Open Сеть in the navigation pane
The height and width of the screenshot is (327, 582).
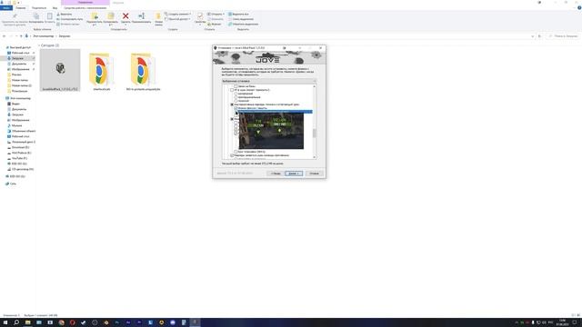pyautogui.click(x=13, y=183)
